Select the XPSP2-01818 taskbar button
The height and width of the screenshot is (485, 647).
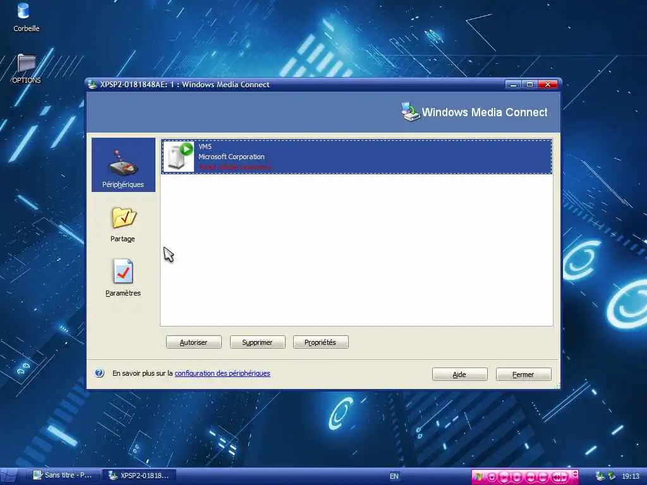(139, 475)
